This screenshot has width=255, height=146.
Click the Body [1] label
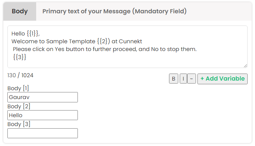tap(18, 88)
